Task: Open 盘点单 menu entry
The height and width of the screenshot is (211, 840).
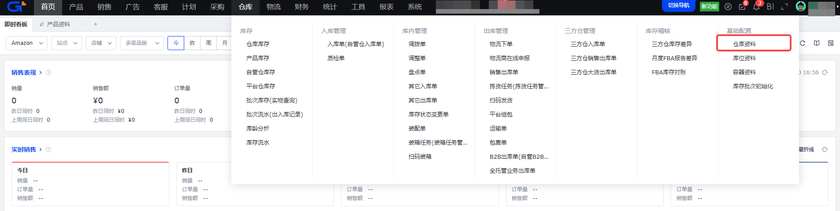Action: coord(417,72)
